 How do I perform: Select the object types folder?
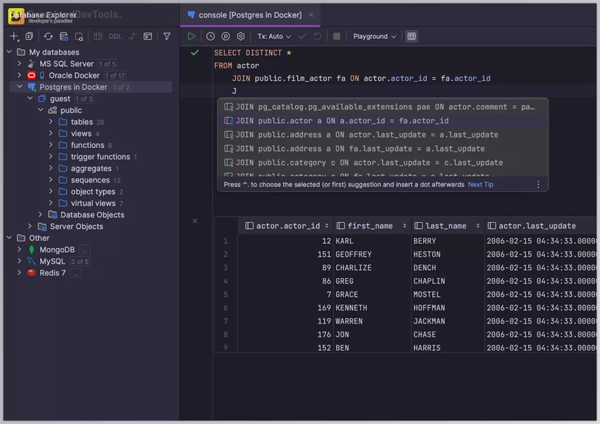[x=93, y=192]
